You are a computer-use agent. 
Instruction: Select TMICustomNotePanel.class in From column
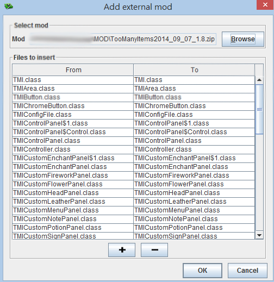pos(73,219)
